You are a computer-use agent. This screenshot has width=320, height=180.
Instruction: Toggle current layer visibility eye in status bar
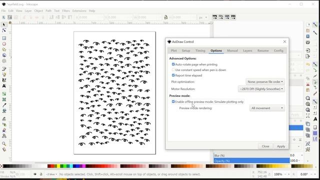pyautogui.click(x=35, y=174)
